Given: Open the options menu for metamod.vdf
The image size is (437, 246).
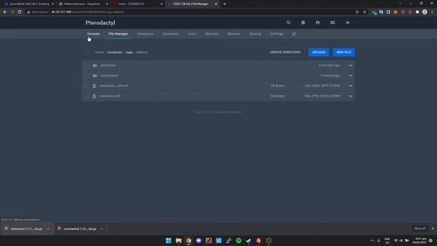Looking at the screenshot, I should click(350, 96).
